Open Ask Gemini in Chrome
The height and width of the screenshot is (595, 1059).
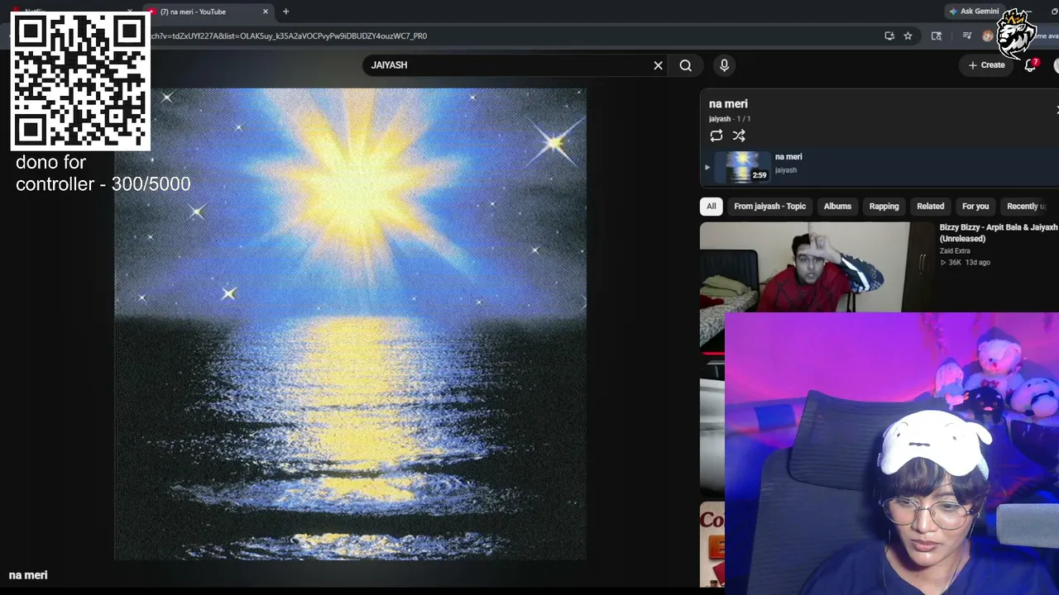point(974,12)
